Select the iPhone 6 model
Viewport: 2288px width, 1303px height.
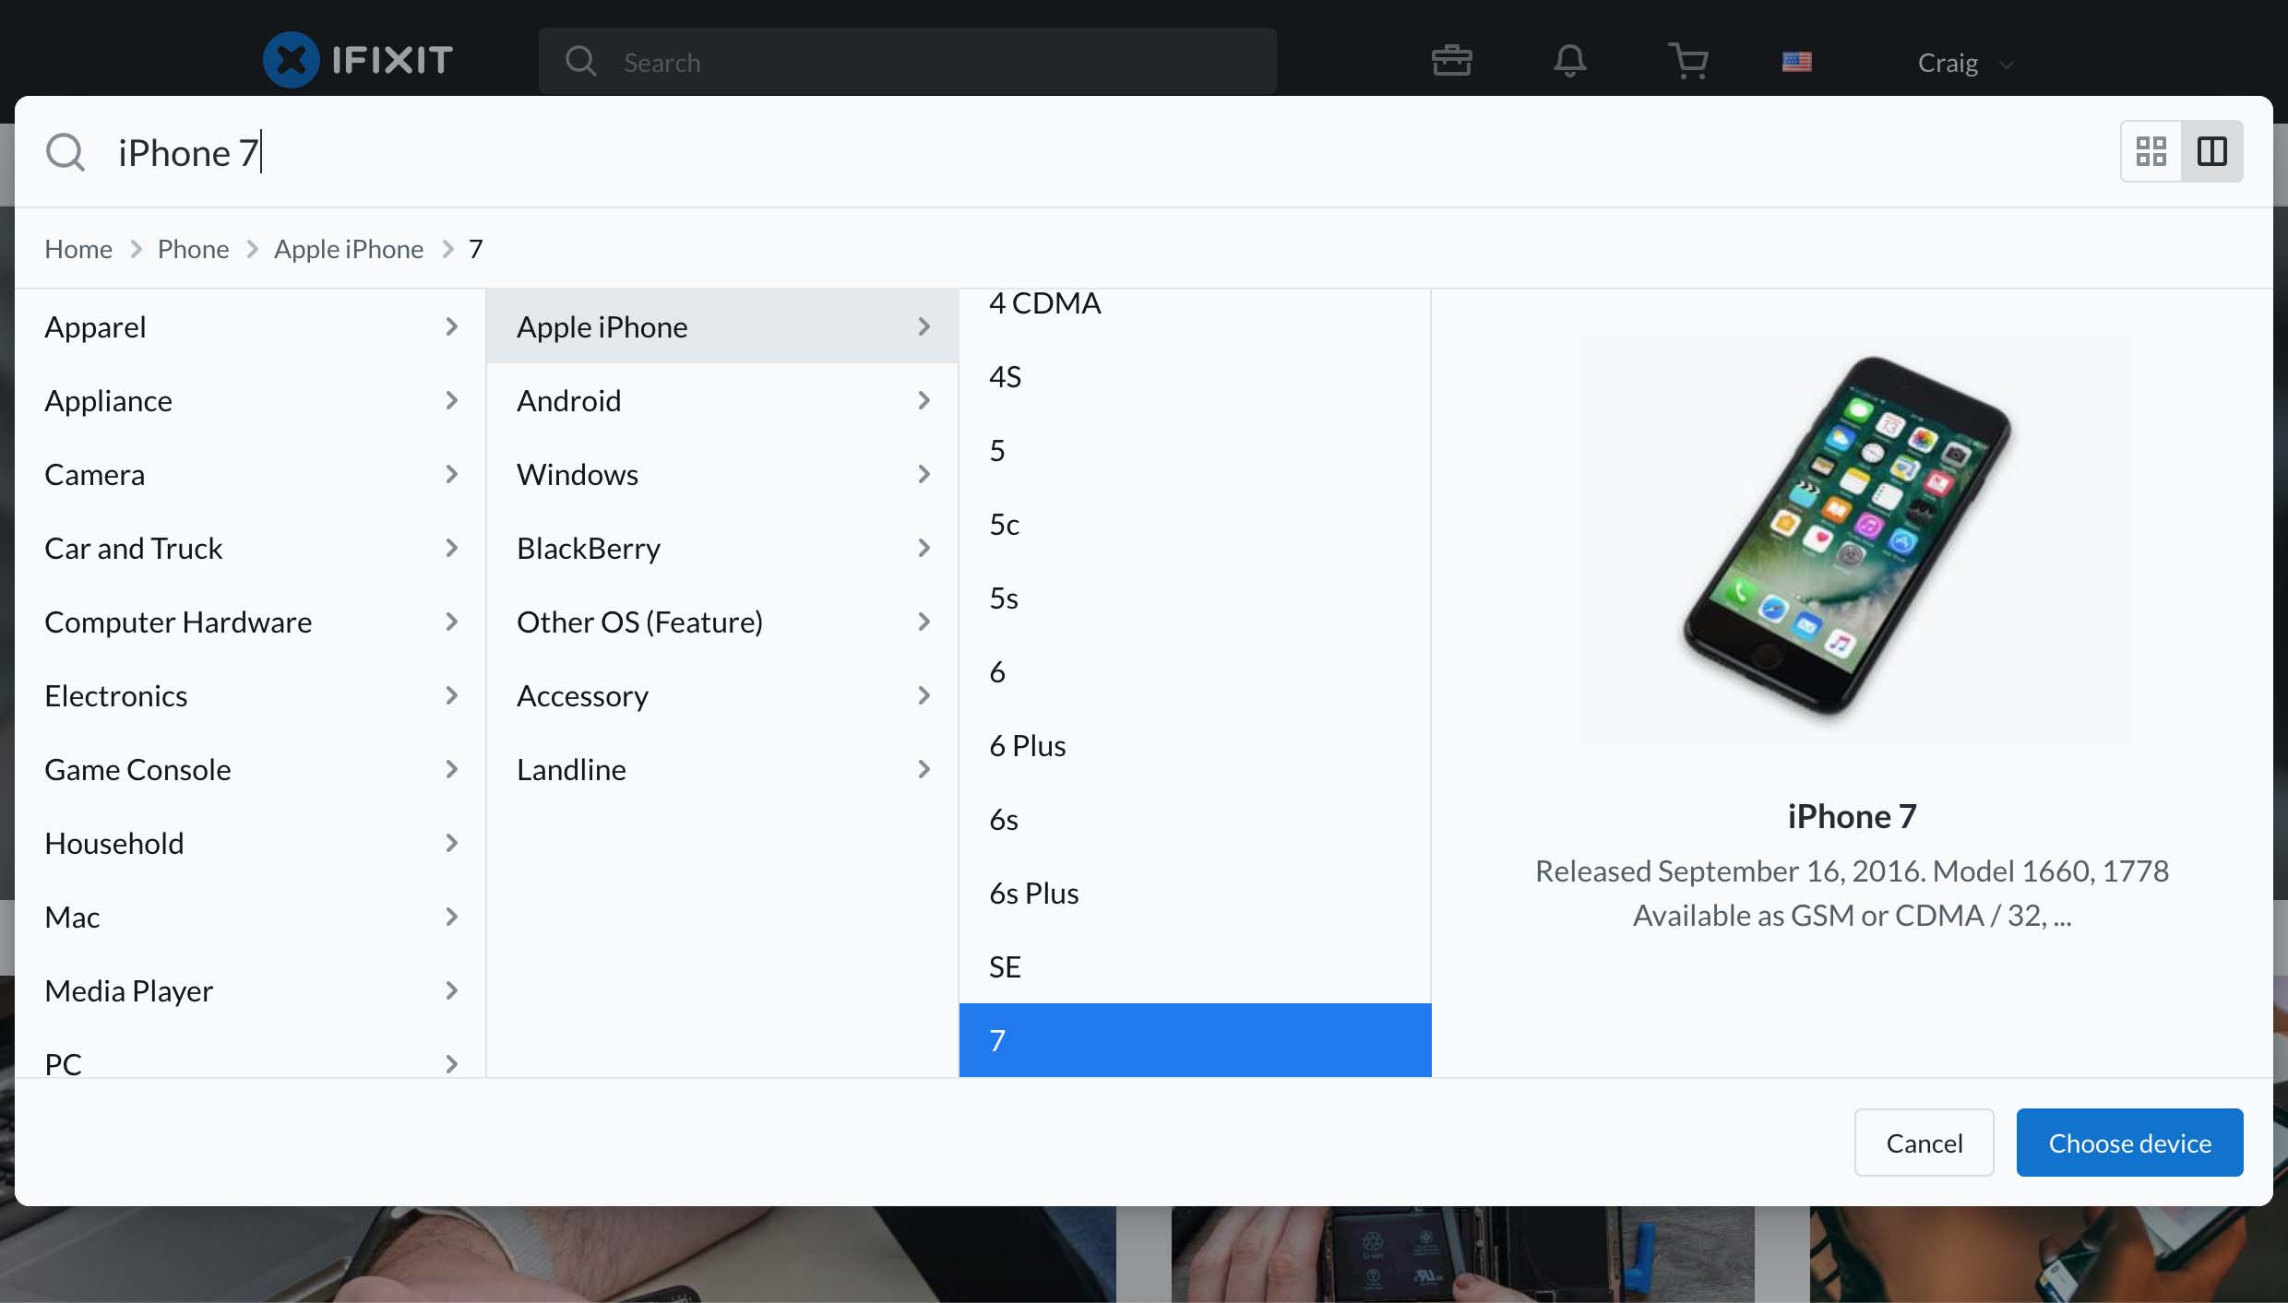tap(1195, 671)
